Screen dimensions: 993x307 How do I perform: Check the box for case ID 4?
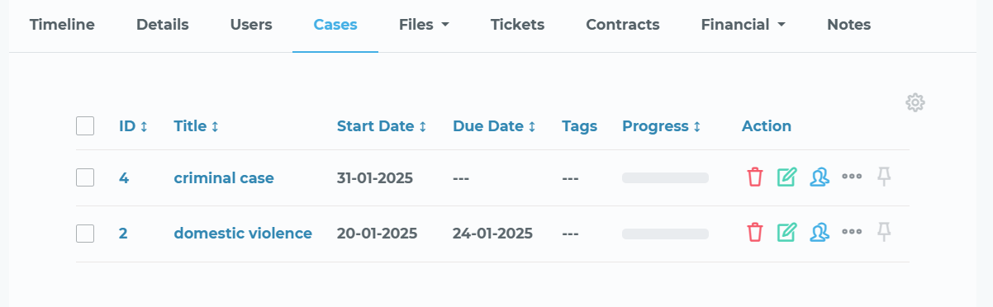point(85,177)
